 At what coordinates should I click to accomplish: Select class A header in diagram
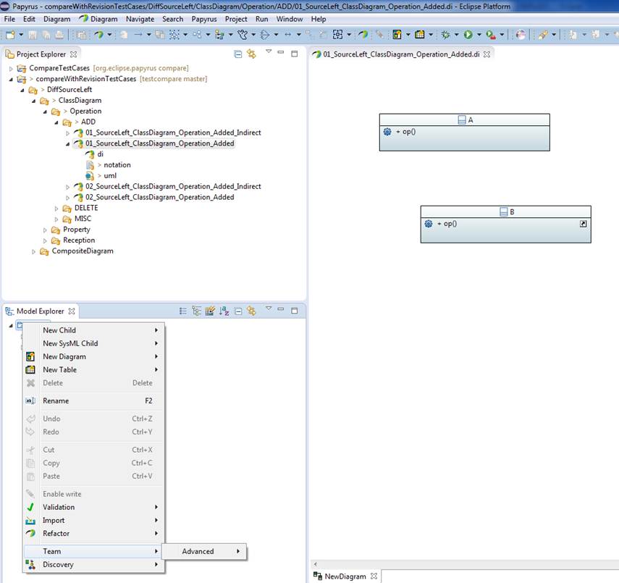point(464,120)
